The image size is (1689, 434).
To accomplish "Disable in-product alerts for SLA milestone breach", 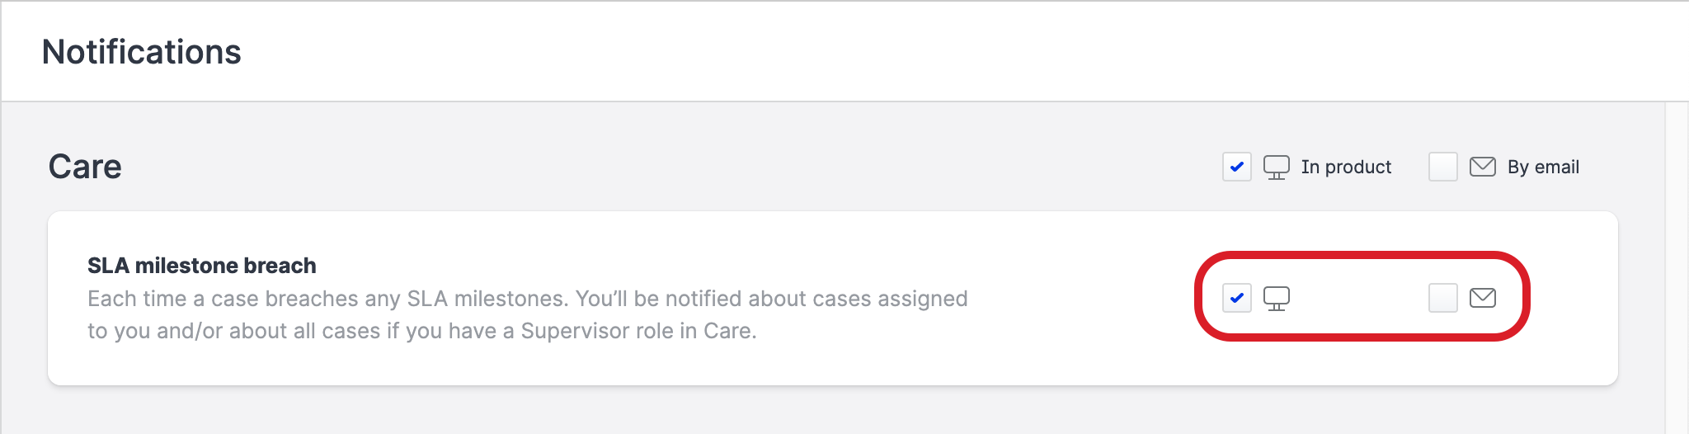I will [1236, 298].
